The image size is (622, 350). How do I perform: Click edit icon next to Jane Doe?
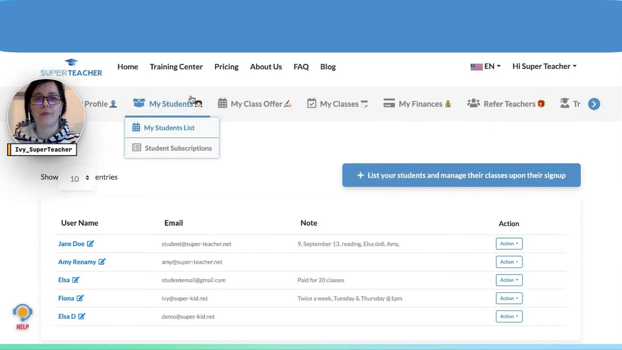point(90,243)
